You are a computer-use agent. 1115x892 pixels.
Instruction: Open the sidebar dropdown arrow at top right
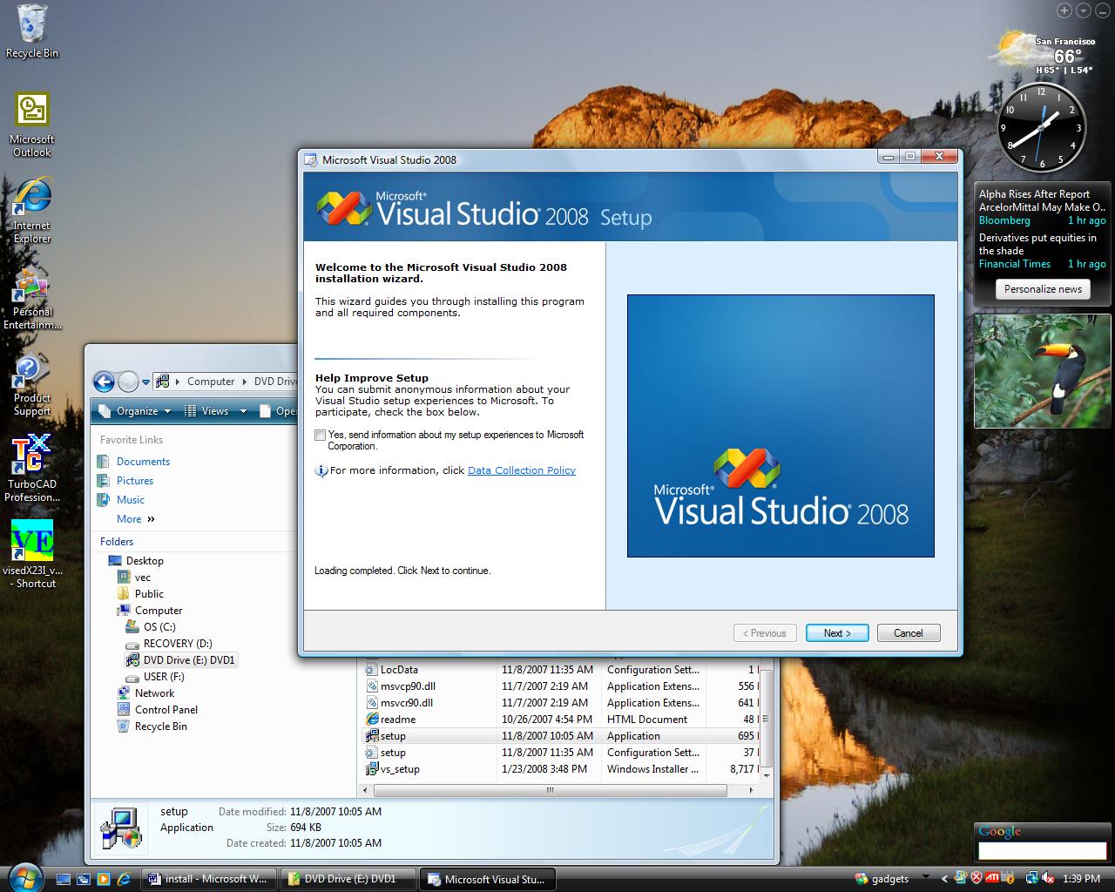[x=1083, y=10]
